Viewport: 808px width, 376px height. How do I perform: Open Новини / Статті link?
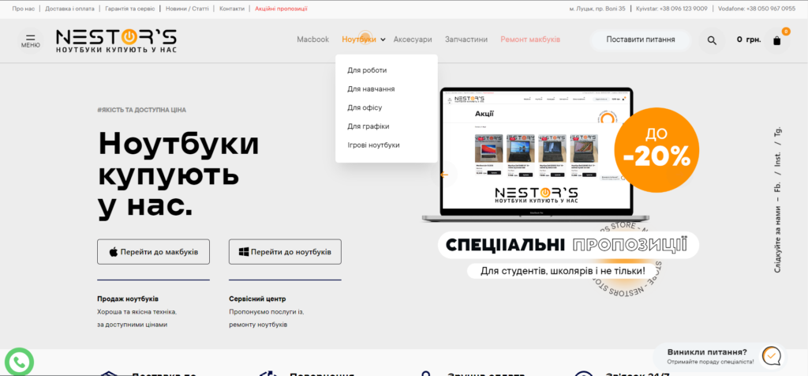click(x=186, y=9)
